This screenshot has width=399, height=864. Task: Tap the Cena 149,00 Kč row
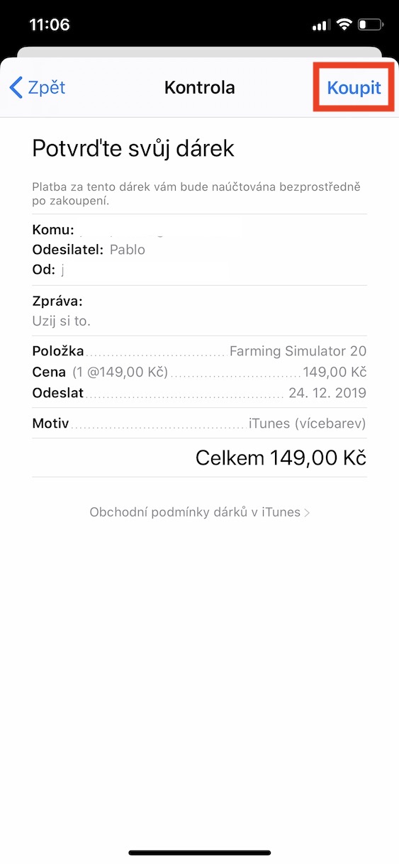199,372
